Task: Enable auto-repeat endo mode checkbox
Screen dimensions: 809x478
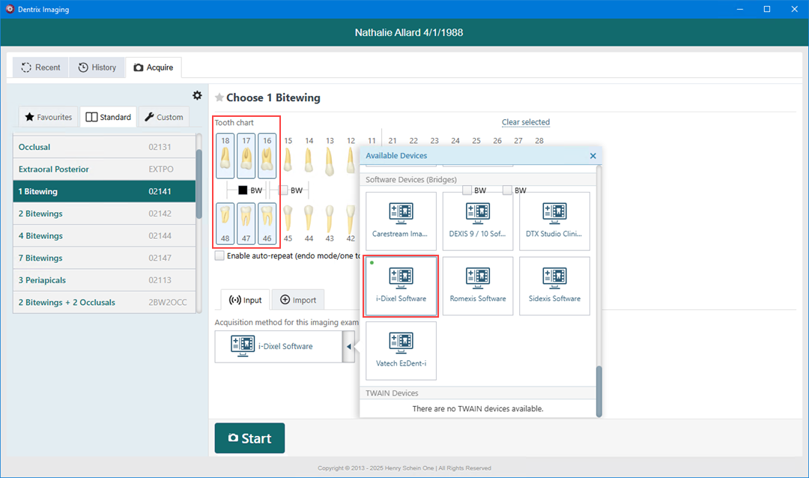Action: 219,255
